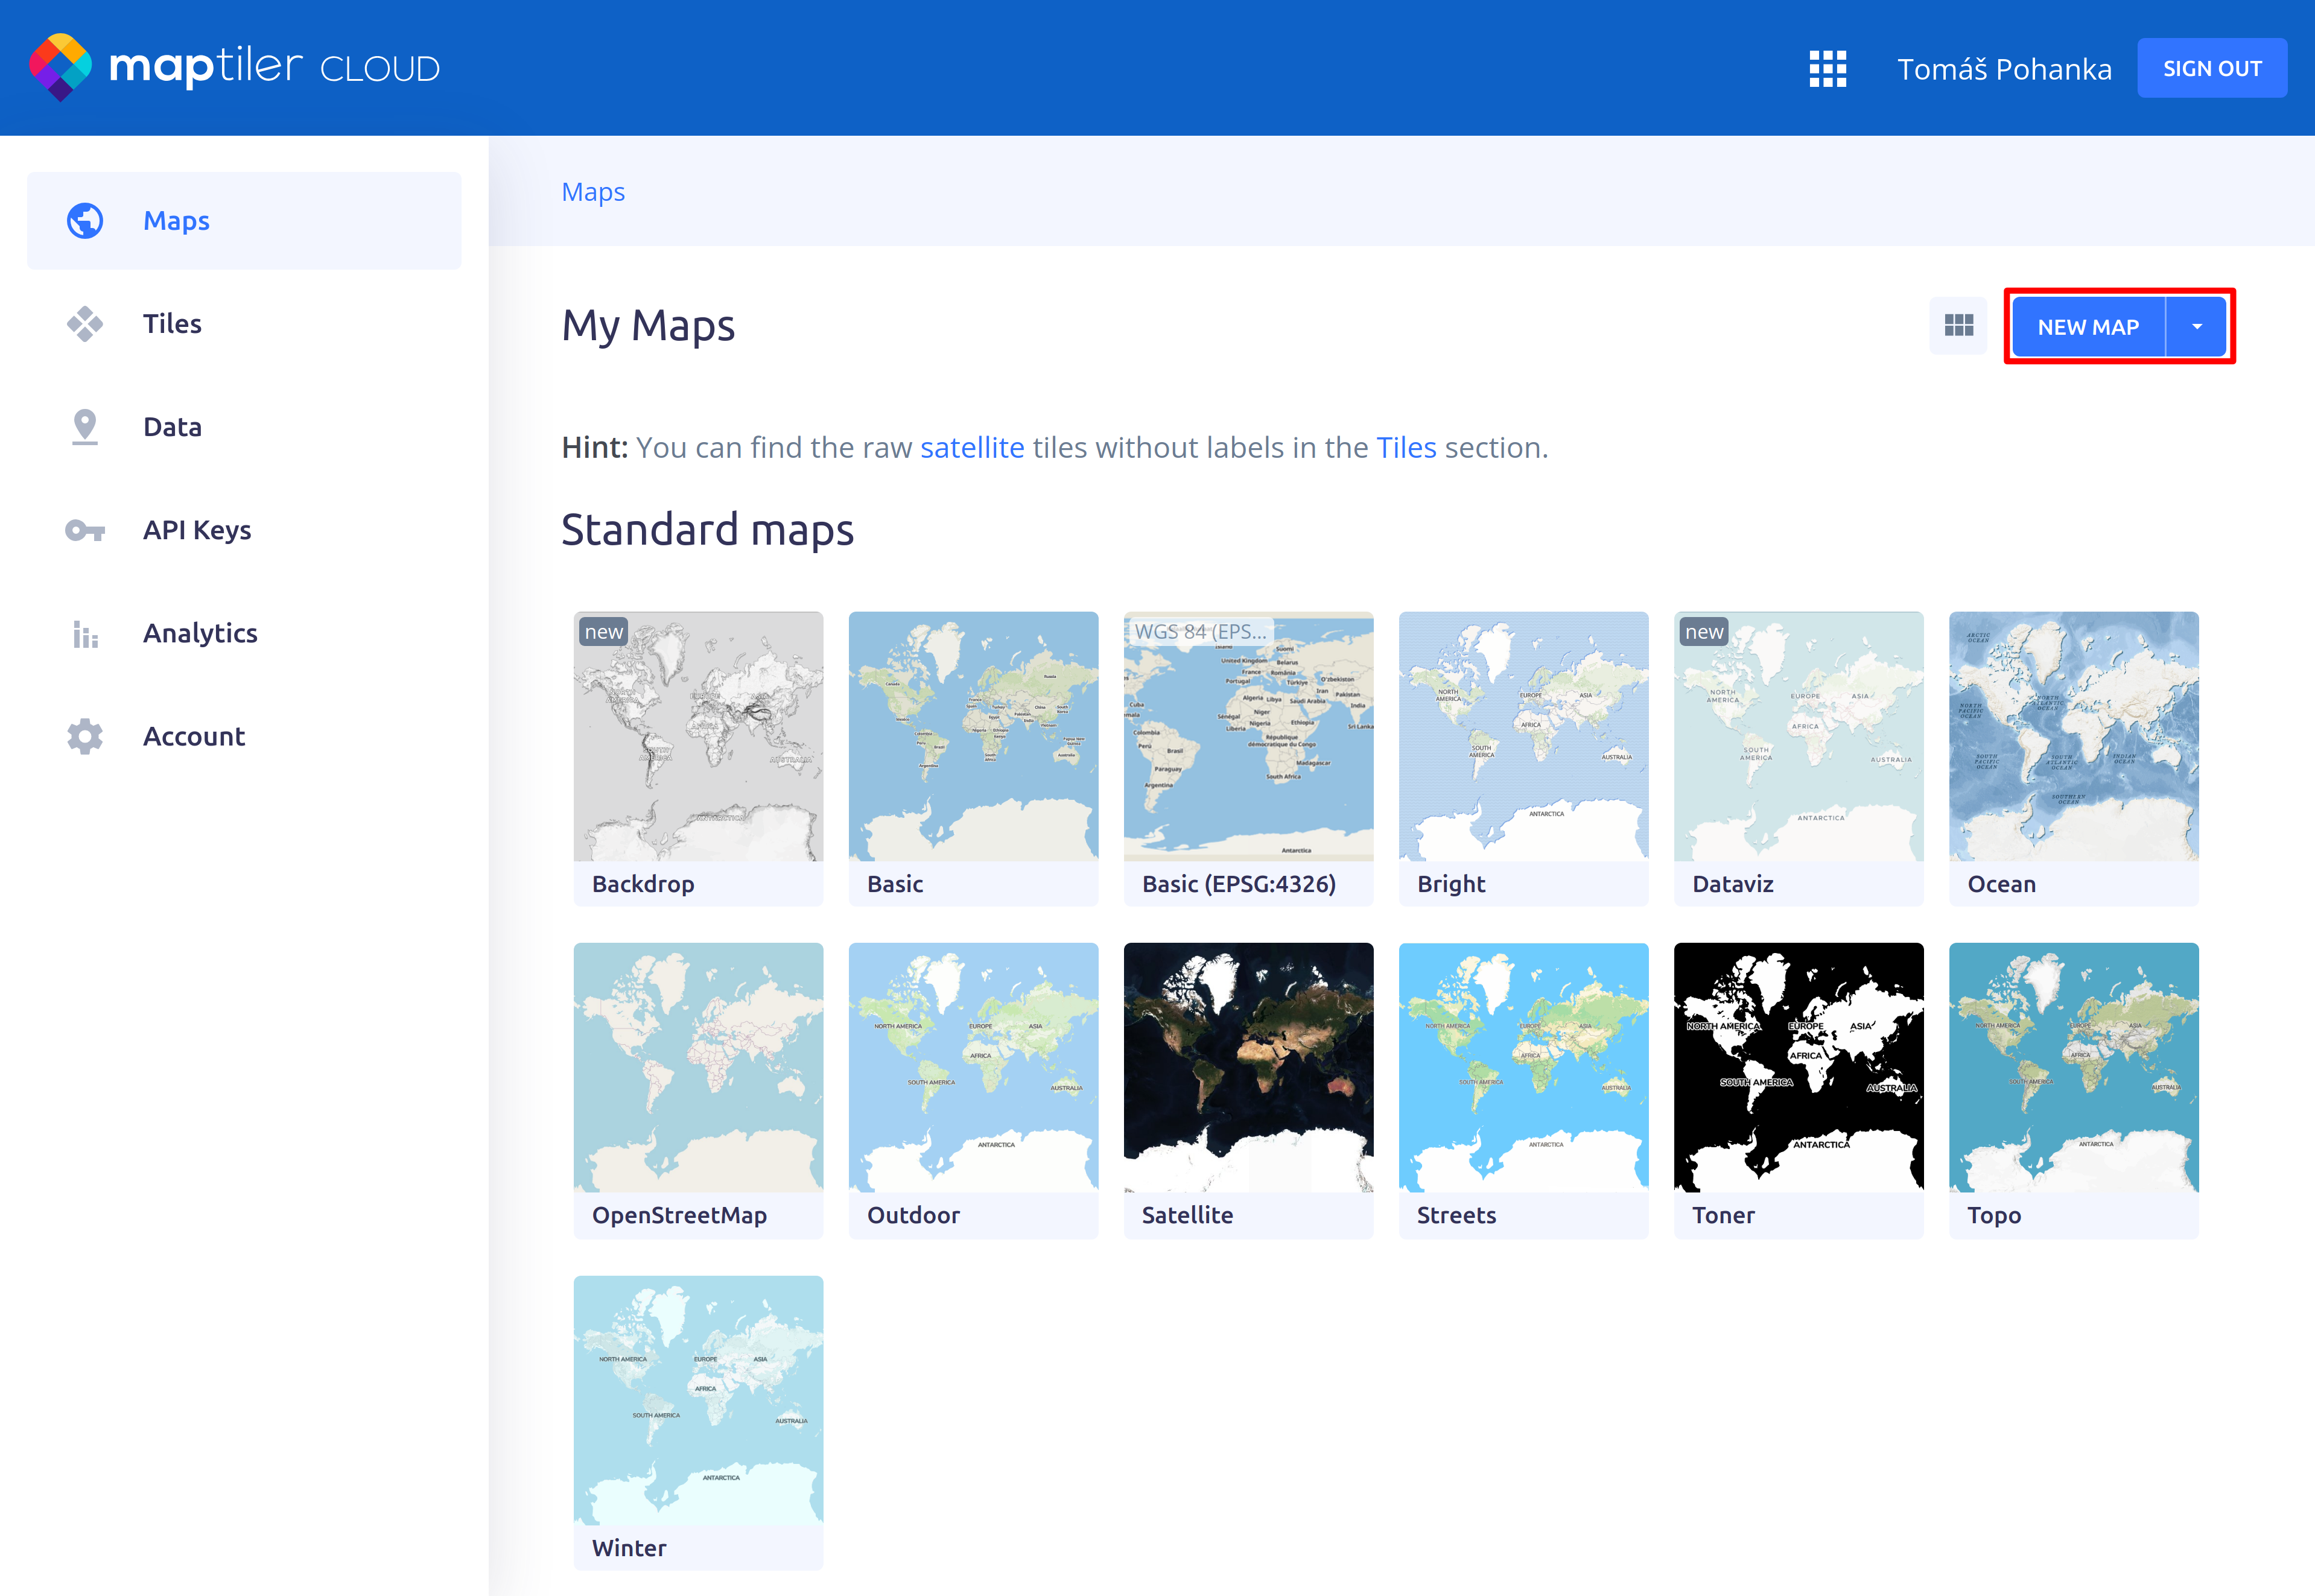Click the globe Maps sidebar icon
The width and height of the screenshot is (2315, 1596).
point(85,221)
